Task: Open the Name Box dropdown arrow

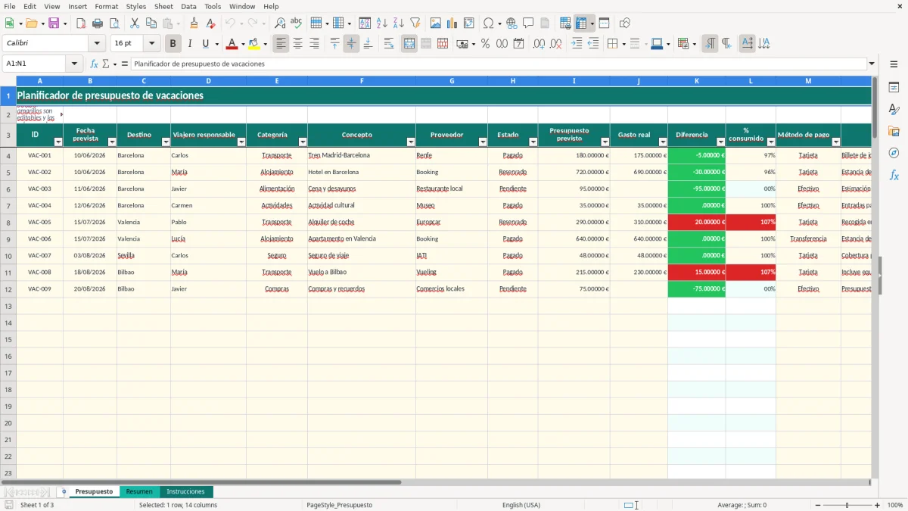Action: [74, 64]
